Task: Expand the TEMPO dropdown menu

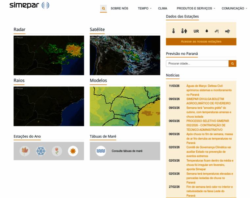Action: 144,8
